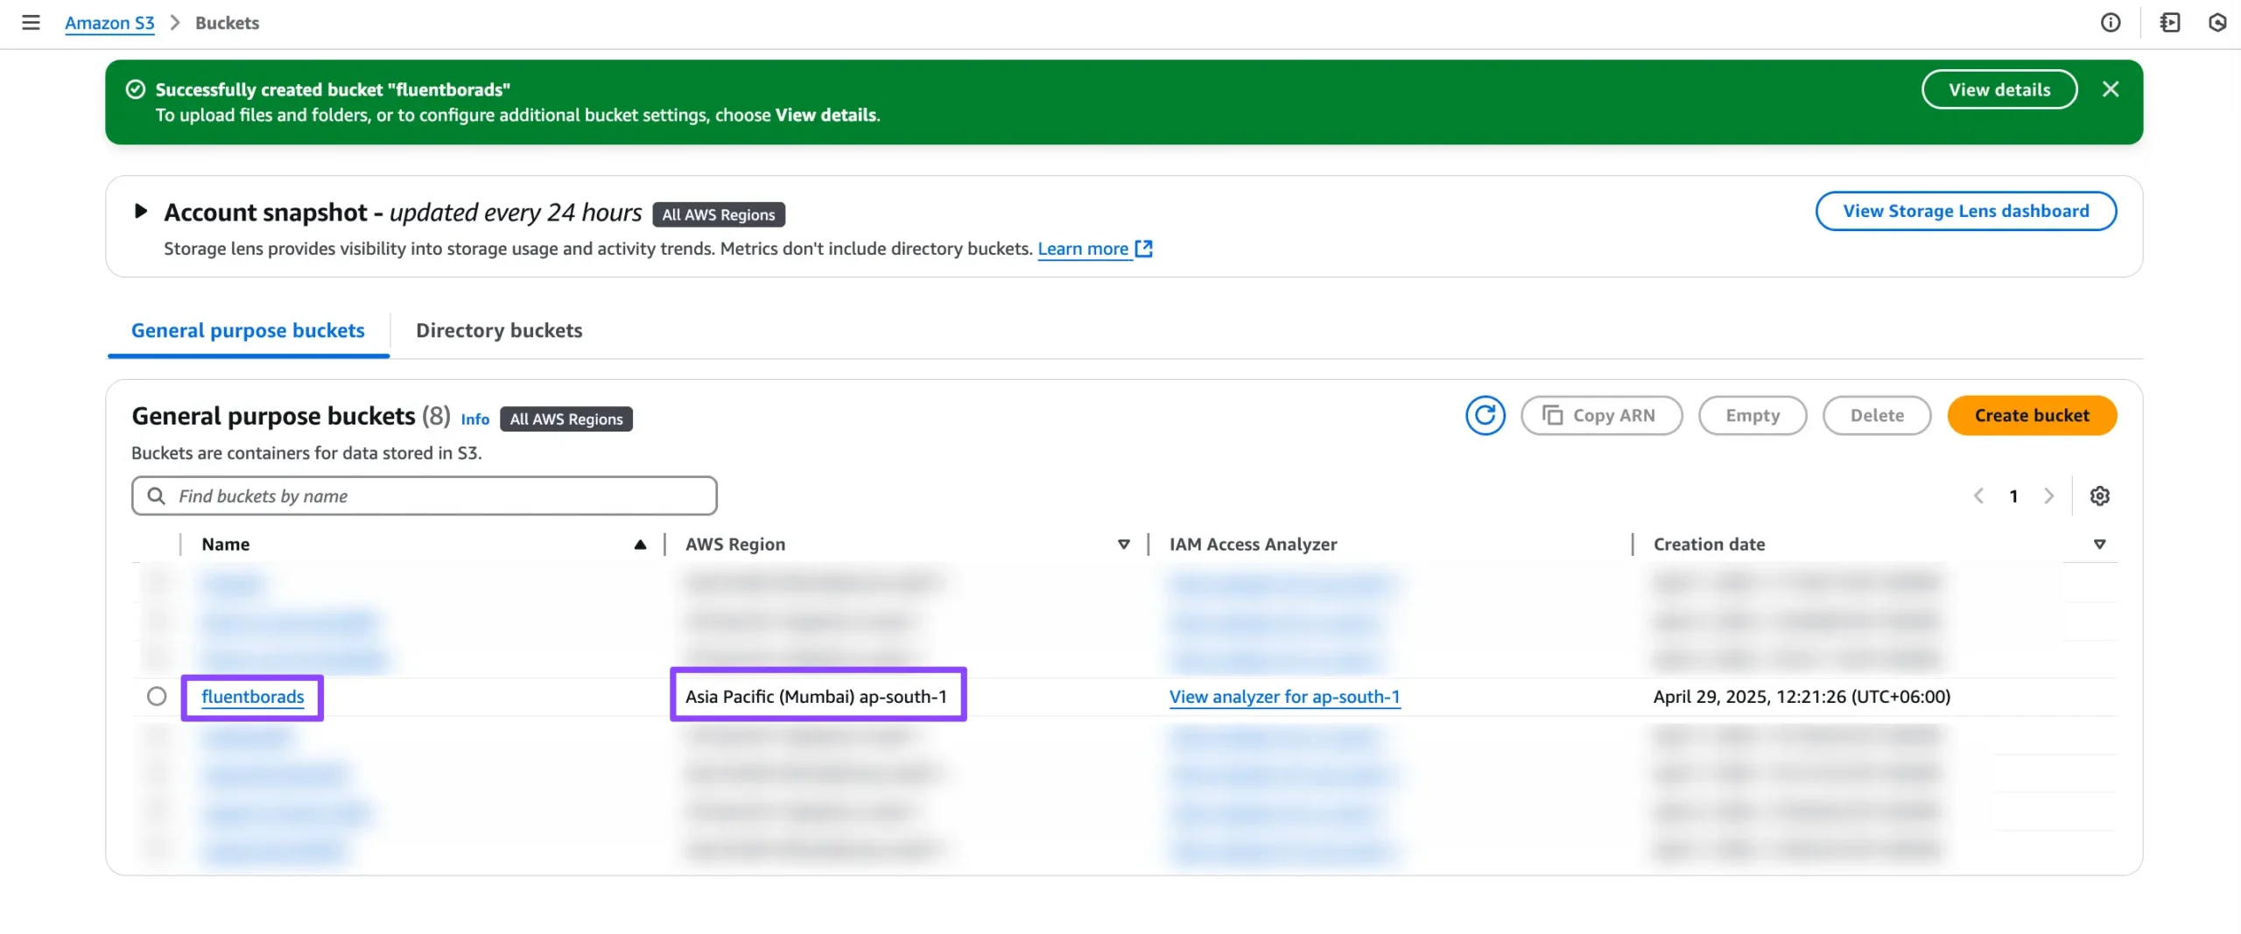2241x934 pixels.
Task: Open the CloudShell icon in the header
Action: click(2170, 23)
